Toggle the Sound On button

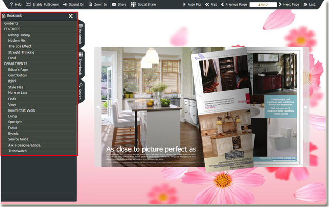tap(74, 4)
